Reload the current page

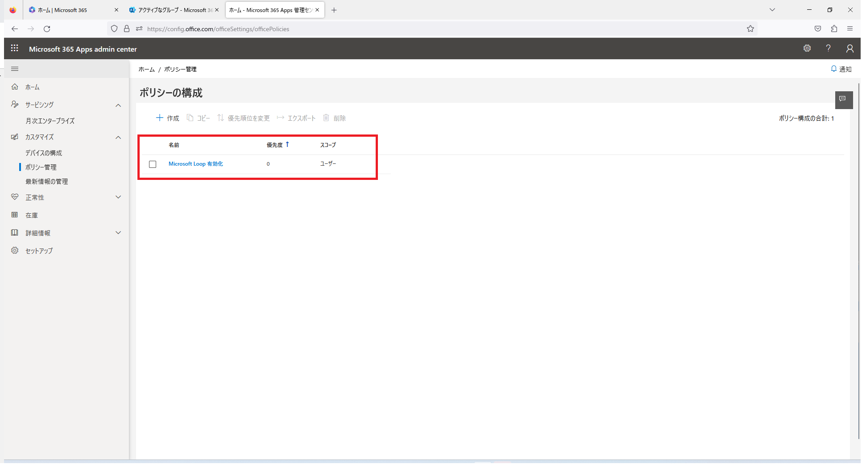47,29
